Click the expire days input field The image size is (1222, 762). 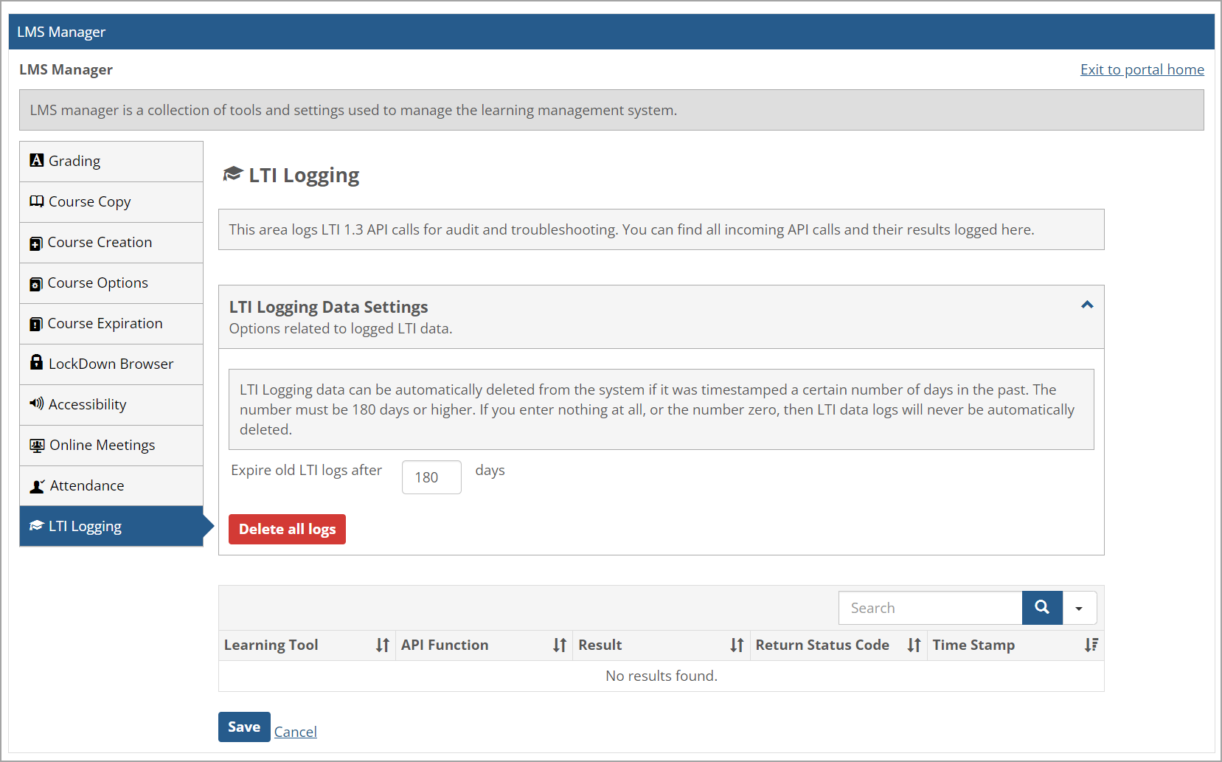[x=431, y=477]
